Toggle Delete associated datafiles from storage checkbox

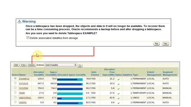point(28,37)
